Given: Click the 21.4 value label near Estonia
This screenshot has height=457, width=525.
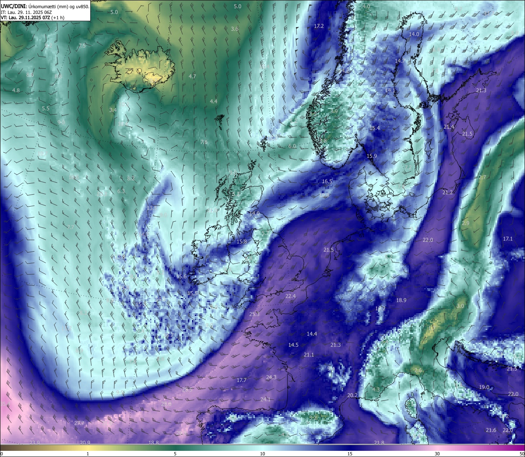Looking at the screenshot, I should (449, 127).
